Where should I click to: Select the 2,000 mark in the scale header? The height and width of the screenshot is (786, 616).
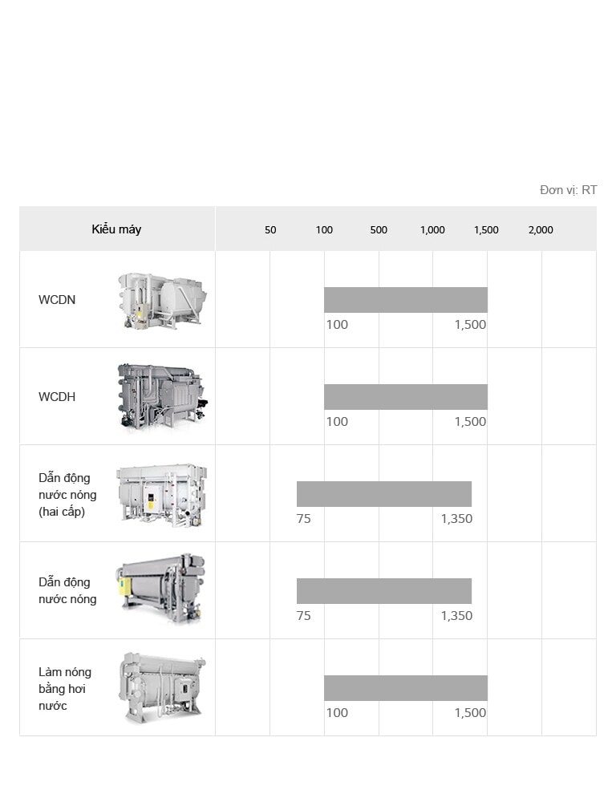pyautogui.click(x=541, y=230)
